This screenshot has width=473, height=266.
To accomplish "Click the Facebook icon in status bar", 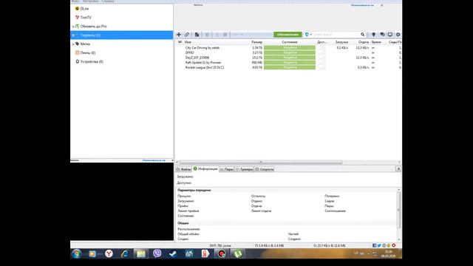I will pyautogui.click(x=375, y=246).
